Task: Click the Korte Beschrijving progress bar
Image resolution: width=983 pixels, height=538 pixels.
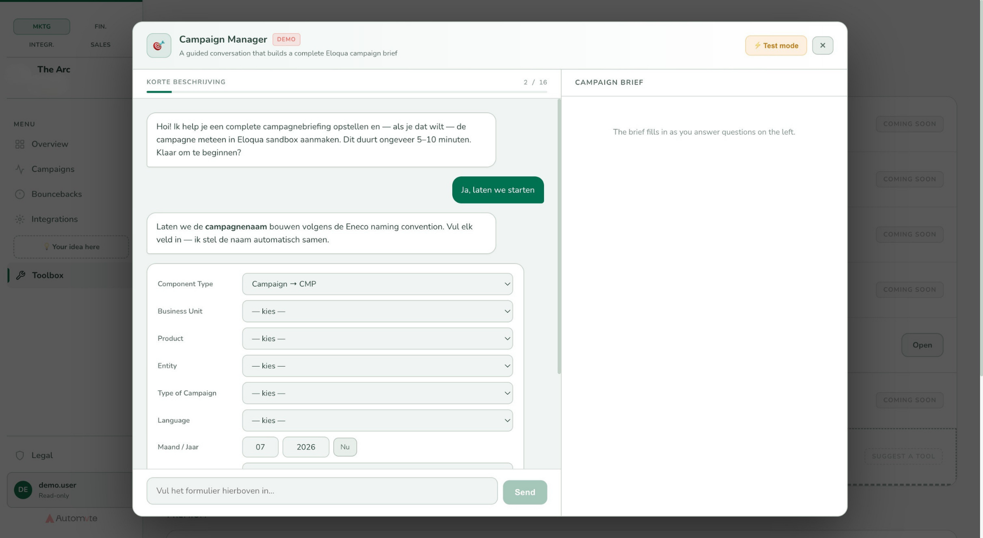Action: tap(347, 92)
